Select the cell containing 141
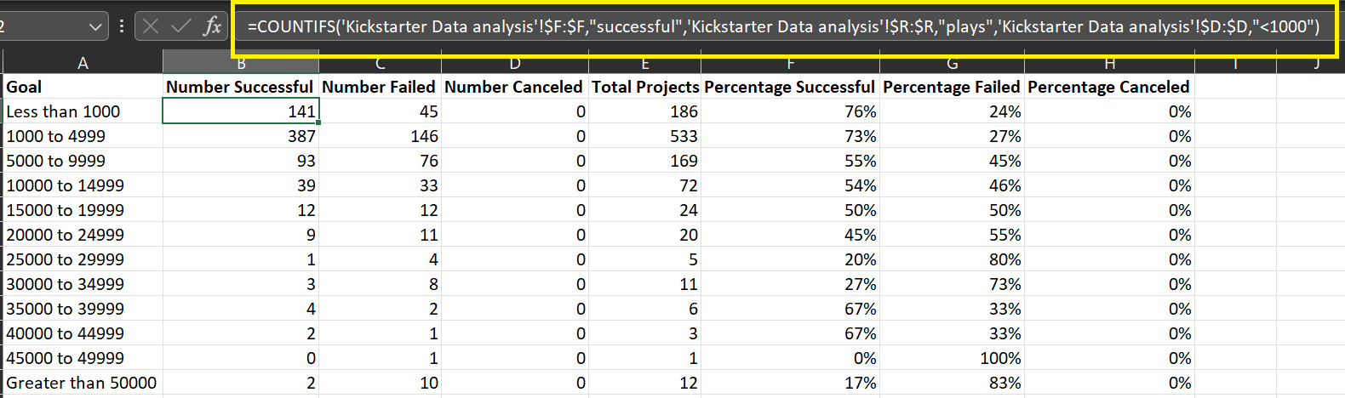The width and height of the screenshot is (1345, 398). pyautogui.click(x=240, y=111)
